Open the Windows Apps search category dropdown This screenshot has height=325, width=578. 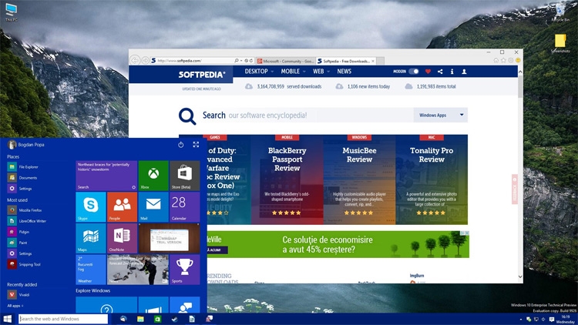[x=441, y=115]
